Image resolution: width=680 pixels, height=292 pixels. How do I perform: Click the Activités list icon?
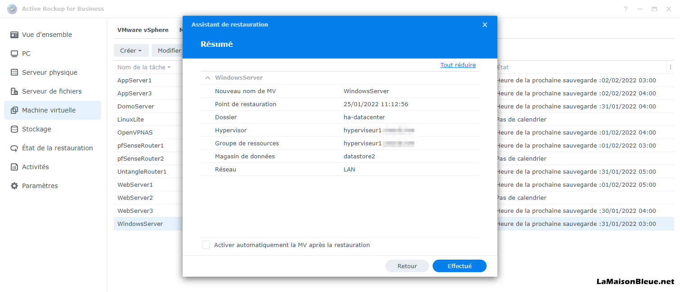pyautogui.click(x=14, y=167)
